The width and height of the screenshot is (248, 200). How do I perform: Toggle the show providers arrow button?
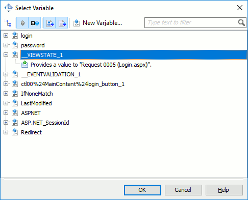click(49, 23)
